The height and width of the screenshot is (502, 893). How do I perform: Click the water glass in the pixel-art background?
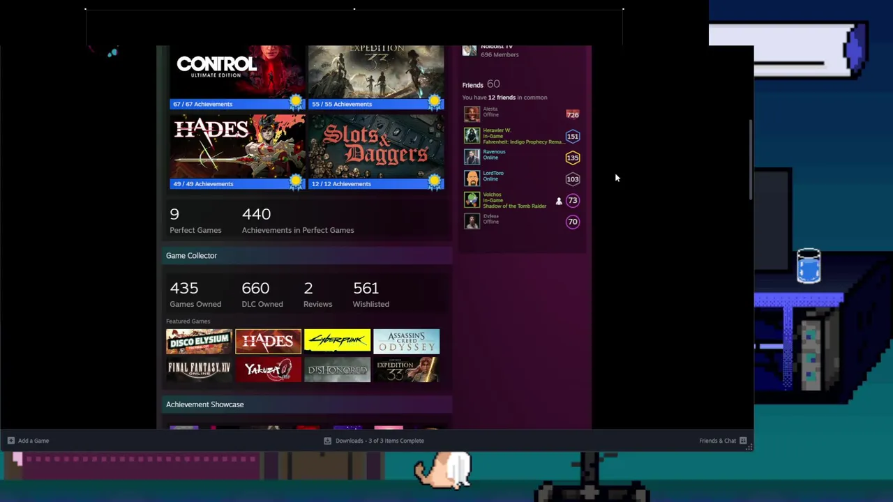[809, 266]
